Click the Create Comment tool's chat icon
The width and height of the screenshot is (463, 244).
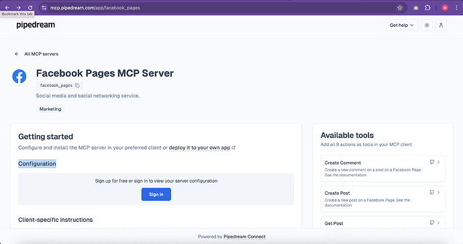click(431, 162)
